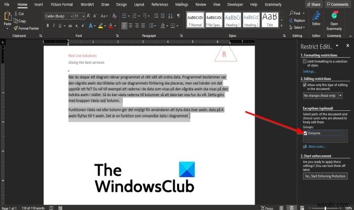Apply Numbering list
The width and height of the screenshot is (354, 210).
(135, 16)
